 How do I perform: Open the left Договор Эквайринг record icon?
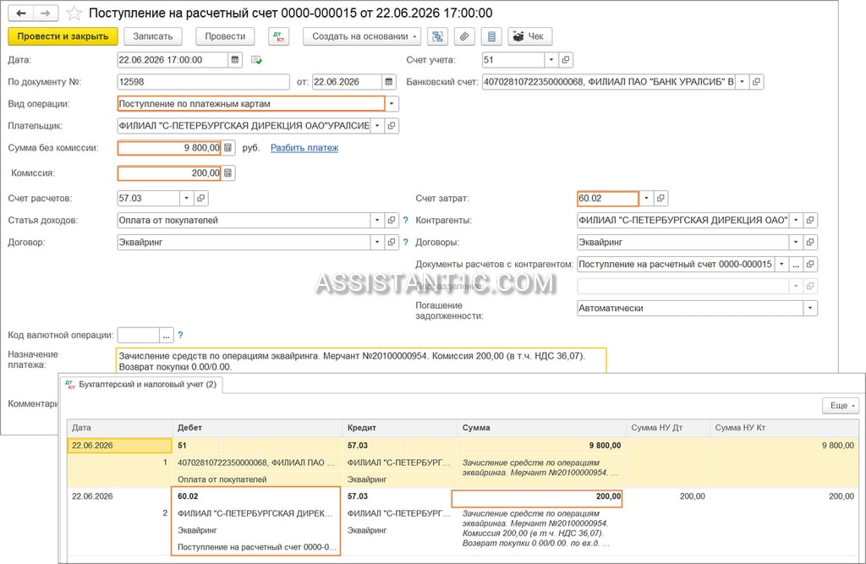[x=392, y=242]
